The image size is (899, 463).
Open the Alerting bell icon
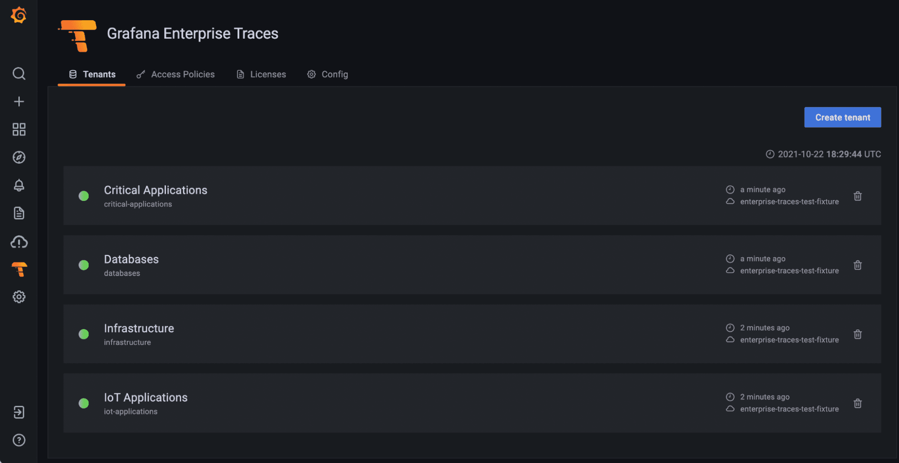click(x=19, y=185)
